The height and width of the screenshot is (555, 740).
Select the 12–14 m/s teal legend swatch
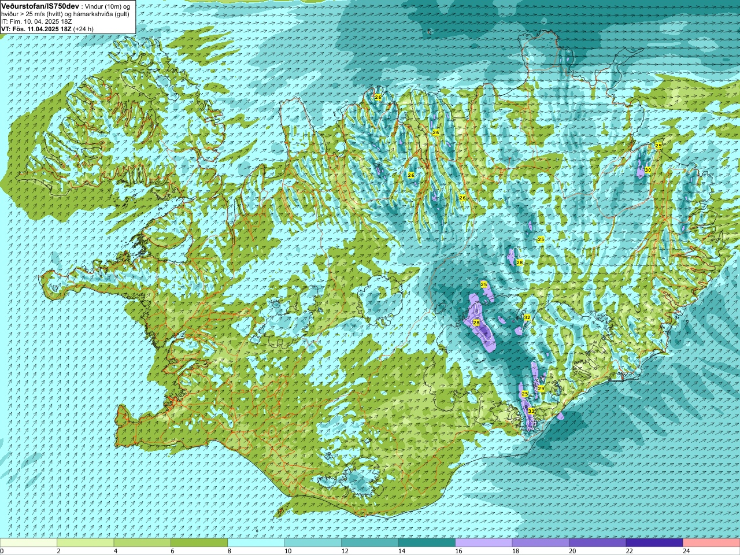370,543
